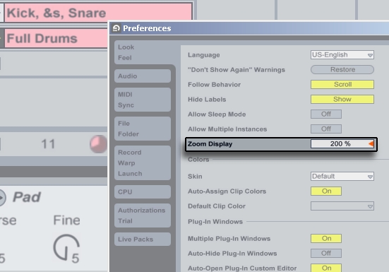Image resolution: width=389 pixels, height=272 pixels.
Task: Open the Look Feel preferences tab
Action: coord(143,52)
